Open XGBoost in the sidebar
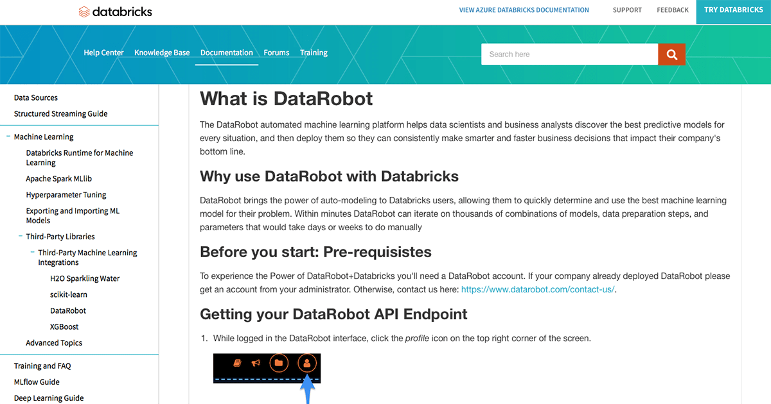The width and height of the screenshot is (771, 404). pyautogui.click(x=64, y=326)
